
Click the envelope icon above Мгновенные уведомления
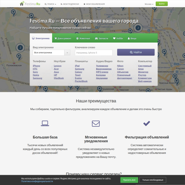tap(96, 124)
